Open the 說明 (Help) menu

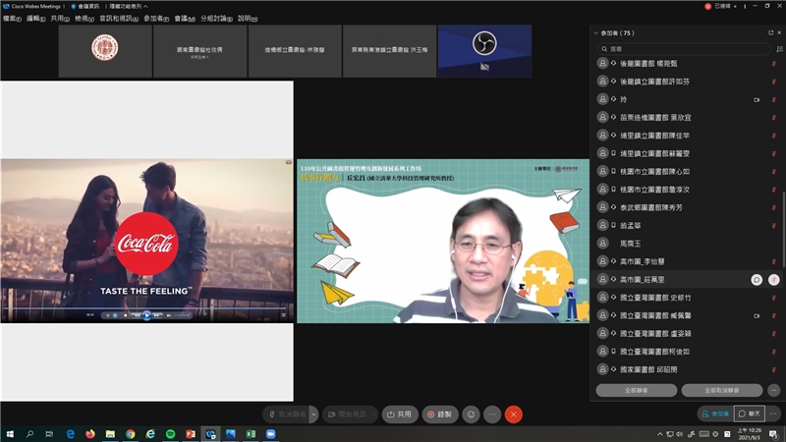[248, 19]
